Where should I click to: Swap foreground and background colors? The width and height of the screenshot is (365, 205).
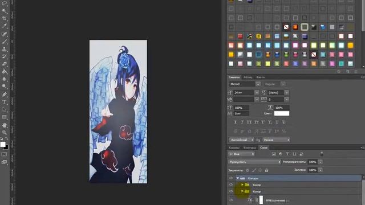coord(7,139)
